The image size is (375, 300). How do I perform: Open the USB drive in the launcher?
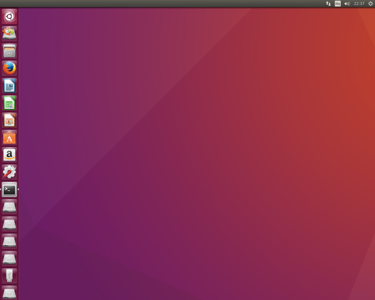(x=9, y=276)
